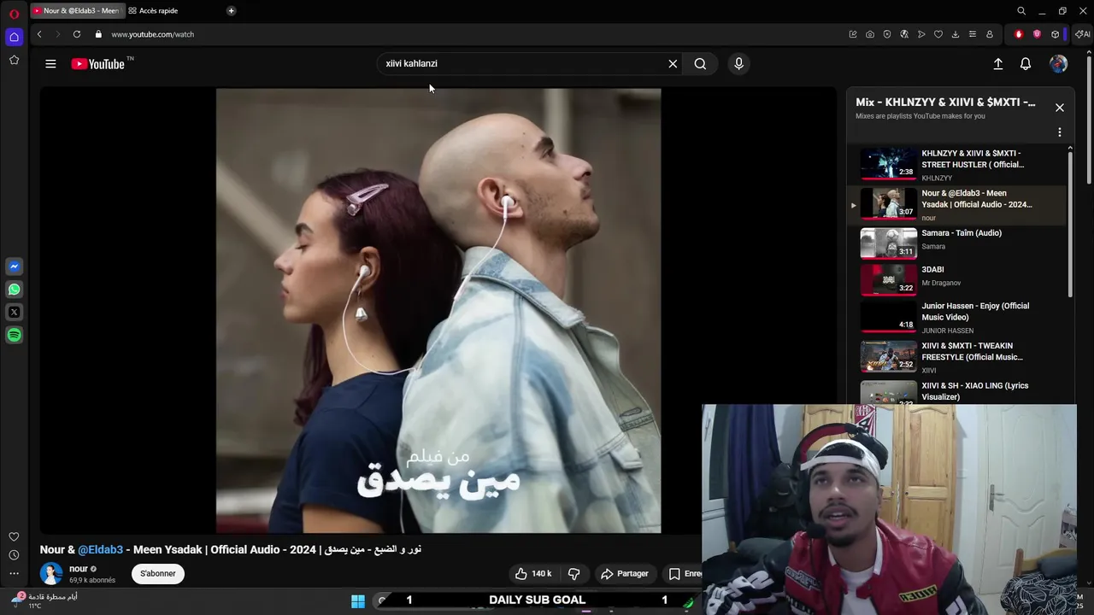Take a snapshot with camera icon
1094x615 pixels.
pyautogui.click(x=870, y=34)
